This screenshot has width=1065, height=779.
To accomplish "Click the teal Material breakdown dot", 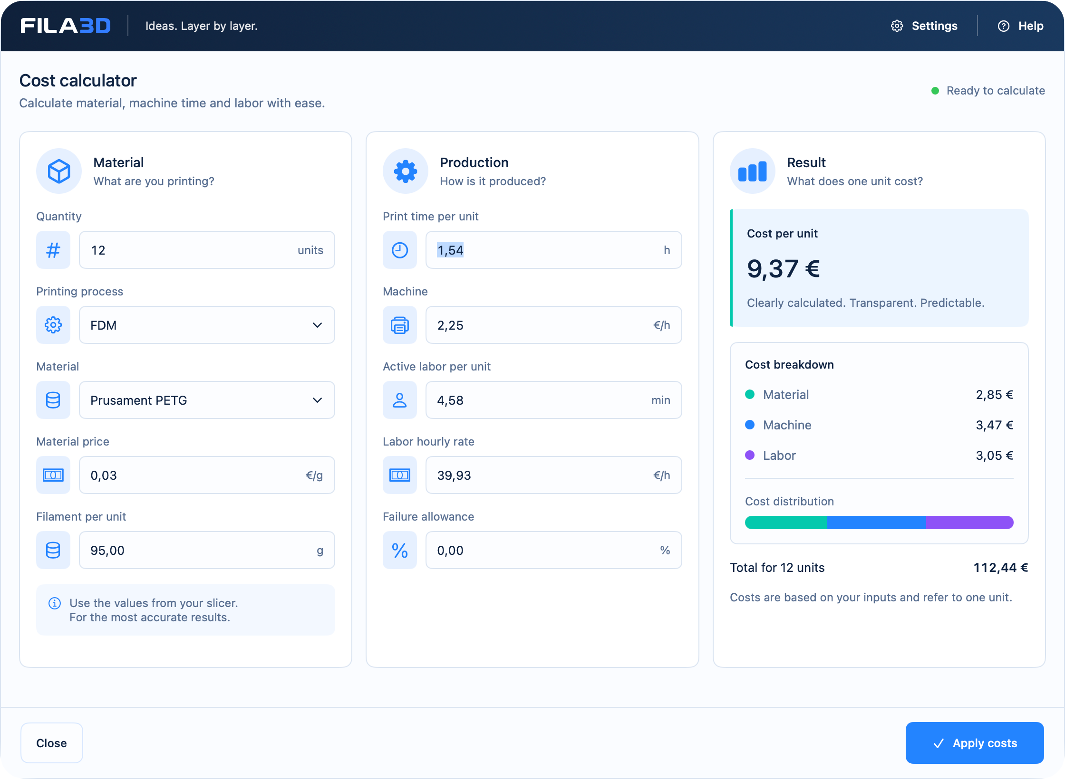I will (750, 394).
